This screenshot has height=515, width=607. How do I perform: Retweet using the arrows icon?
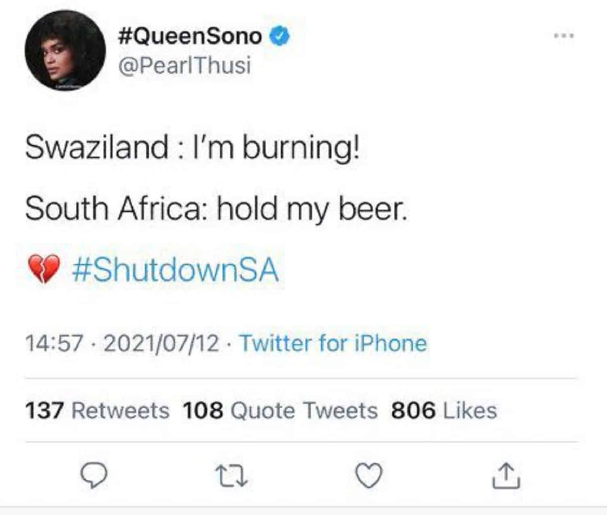click(x=231, y=476)
